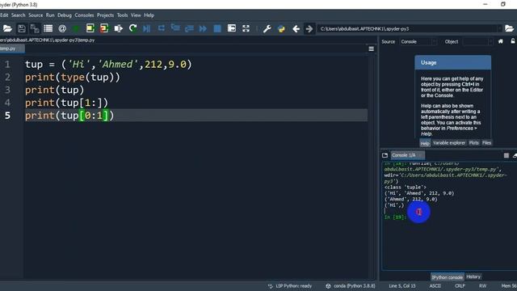Save all open files

pos(35,29)
